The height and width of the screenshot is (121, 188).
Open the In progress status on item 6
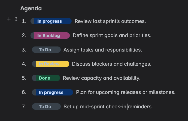pyautogui.click(x=52, y=92)
